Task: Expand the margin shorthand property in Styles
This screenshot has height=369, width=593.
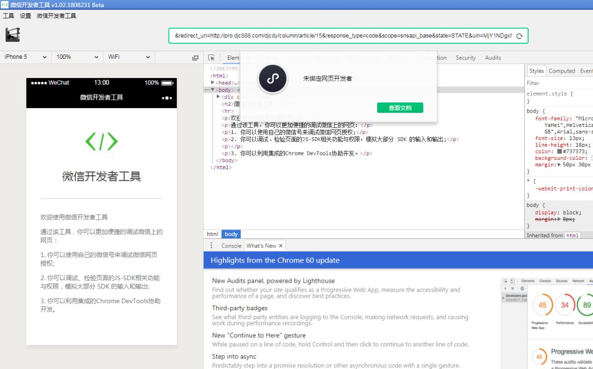Action: click(x=559, y=165)
